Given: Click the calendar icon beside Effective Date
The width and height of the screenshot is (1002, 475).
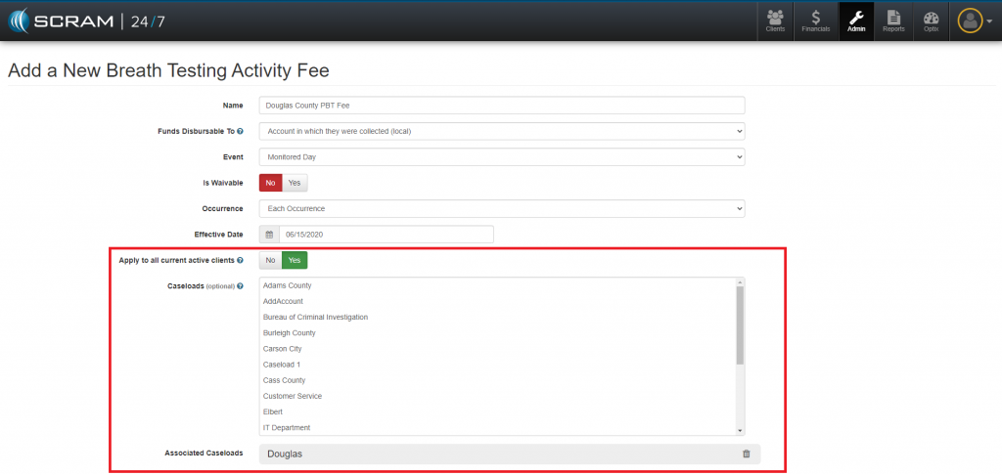Looking at the screenshot, I should (x=269, y=235).
